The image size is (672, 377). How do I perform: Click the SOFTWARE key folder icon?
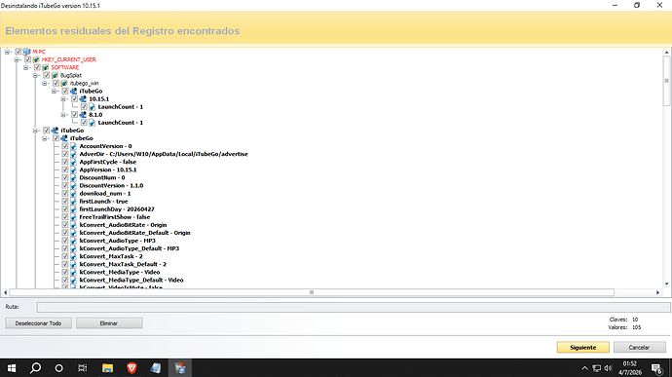[x=46, y=67]
